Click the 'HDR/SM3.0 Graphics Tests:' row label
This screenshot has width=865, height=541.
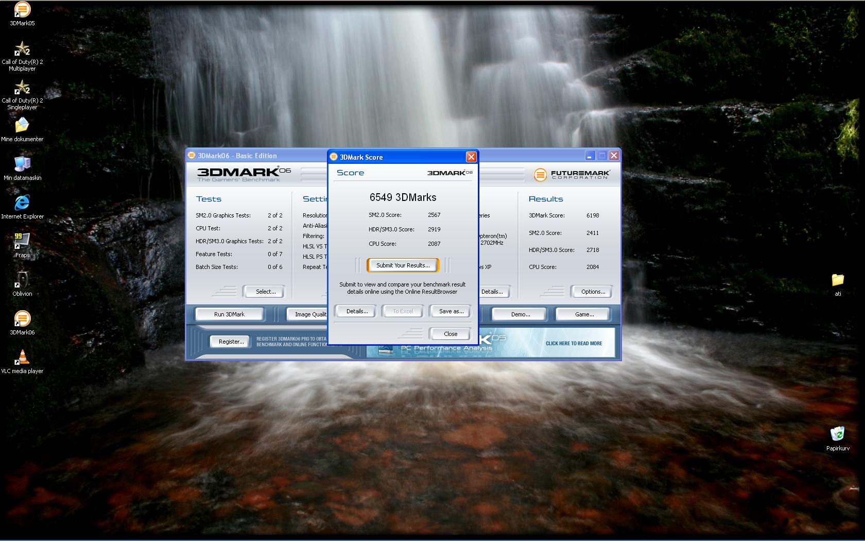[x=229, y=241]
